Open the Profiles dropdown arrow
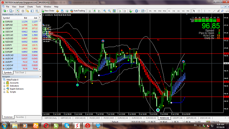The image size is (229, 129). [x=13, y=11]
